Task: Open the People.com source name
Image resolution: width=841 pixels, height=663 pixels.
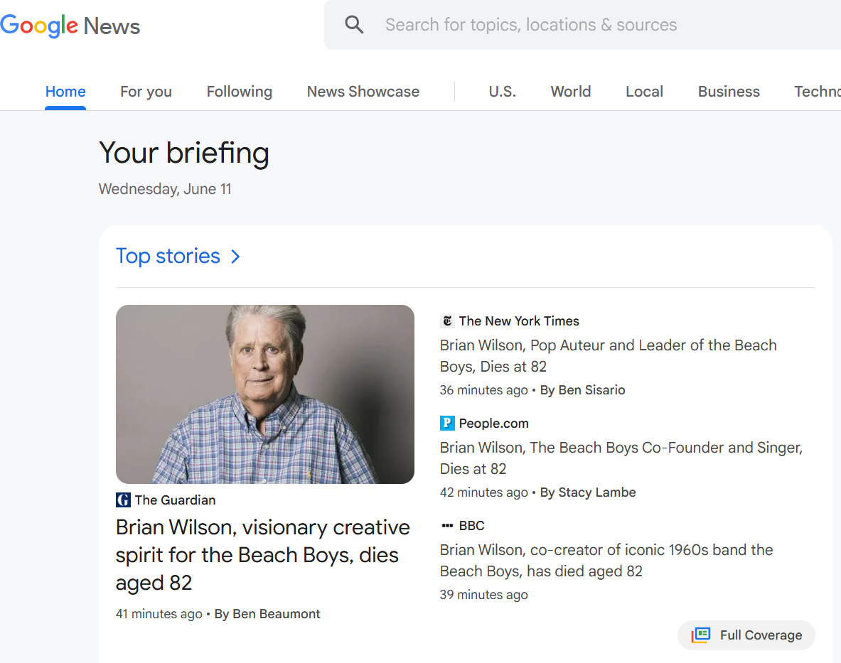Action: click(x=493, y=424)
